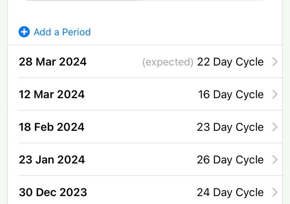Screen dimensions: 290x204
Task: Click the 12 Mar 2024 date
Action: point(51,95)
